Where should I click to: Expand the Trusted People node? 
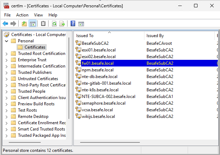click(x=6, y=91)
